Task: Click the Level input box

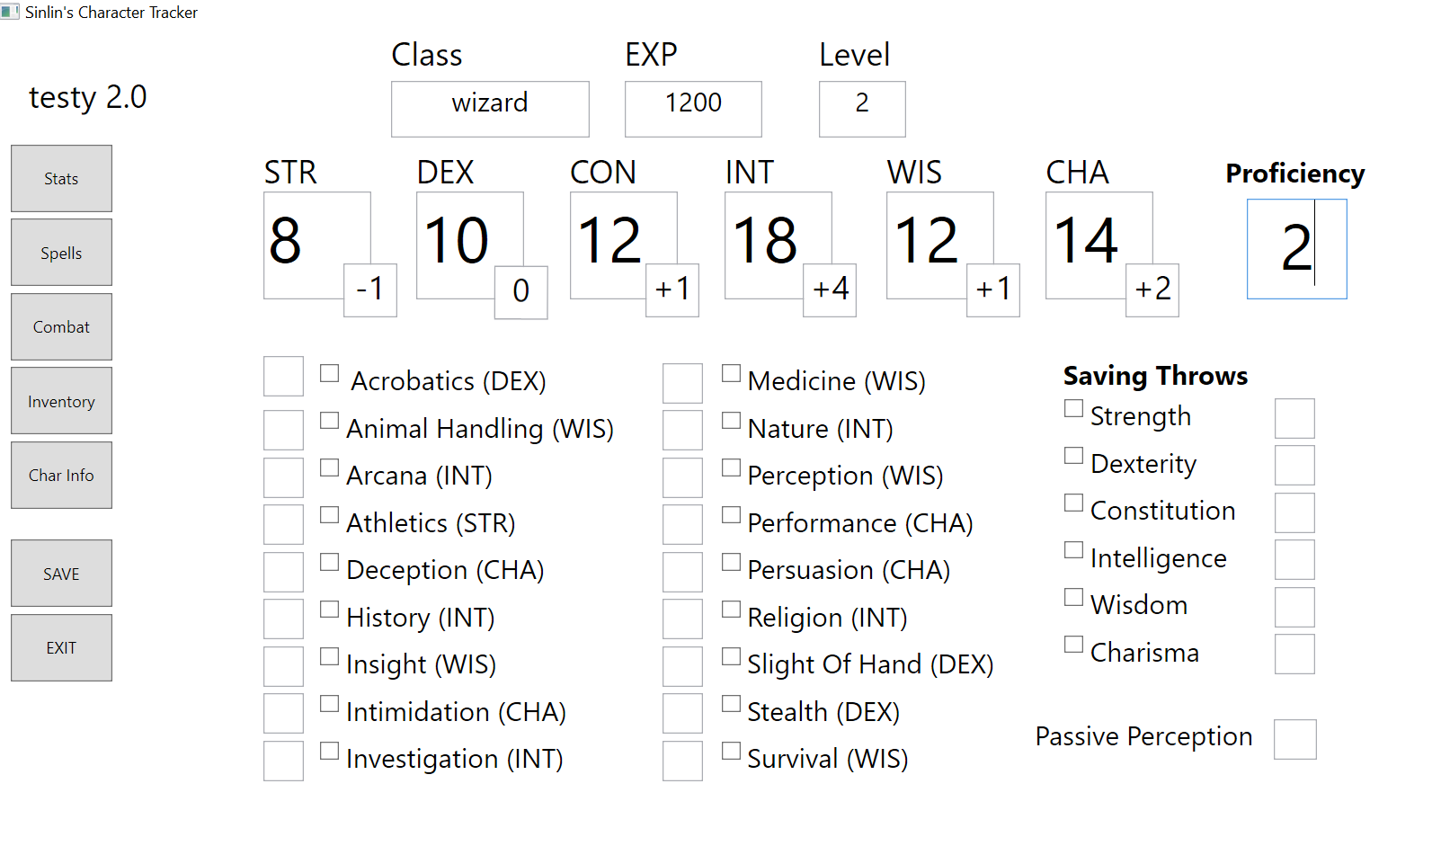Action: click(861, 109)
